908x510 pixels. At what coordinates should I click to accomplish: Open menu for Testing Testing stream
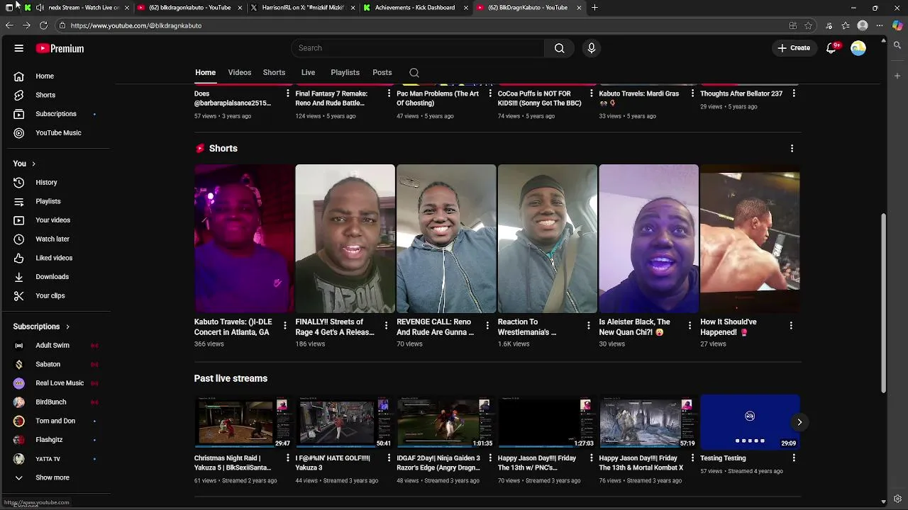pyautogui.click(x=794, y=458)
